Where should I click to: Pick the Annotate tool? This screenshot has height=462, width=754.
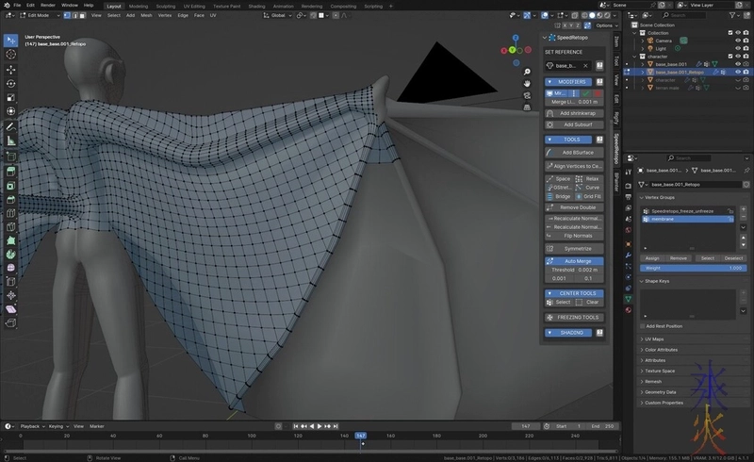[x=10, y=126]
